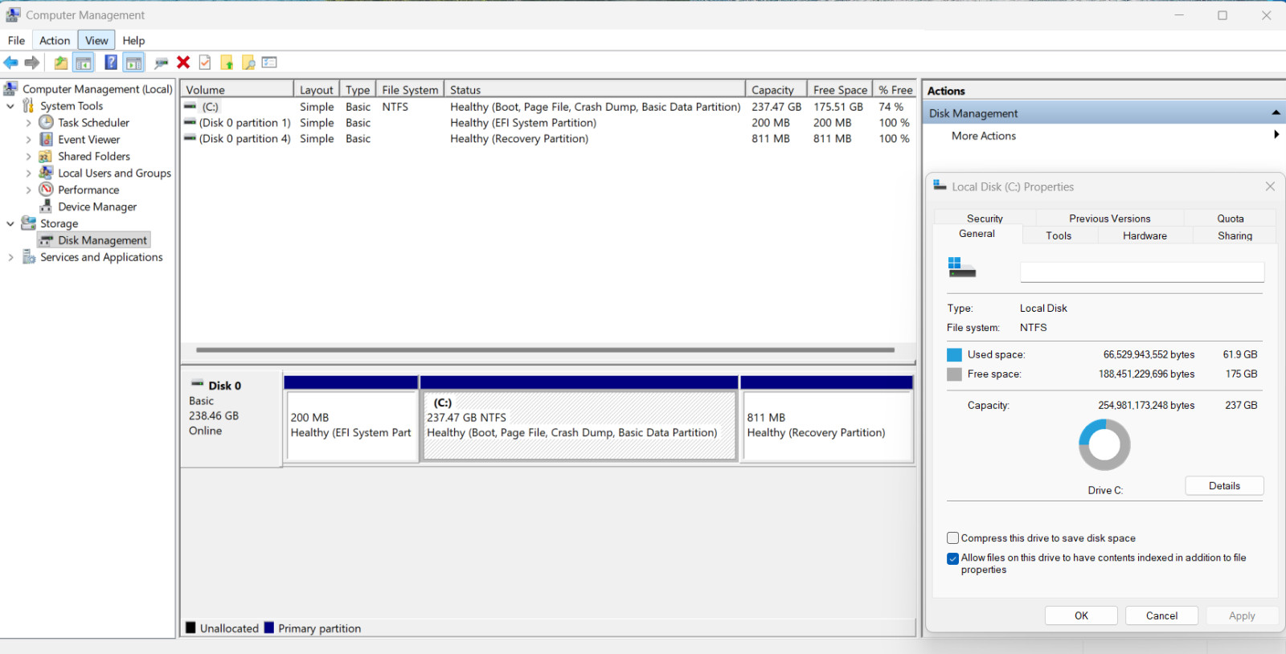The height and width of the screenshot is (654, 1286).
Task: Toggle the Show/Hide Console Tree icon
Action: [x=84, y=63]
